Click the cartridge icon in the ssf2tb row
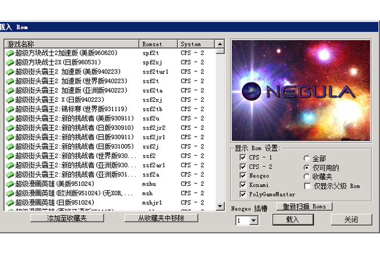The height and width of the screenshot is (253, 380). point(10,109)
